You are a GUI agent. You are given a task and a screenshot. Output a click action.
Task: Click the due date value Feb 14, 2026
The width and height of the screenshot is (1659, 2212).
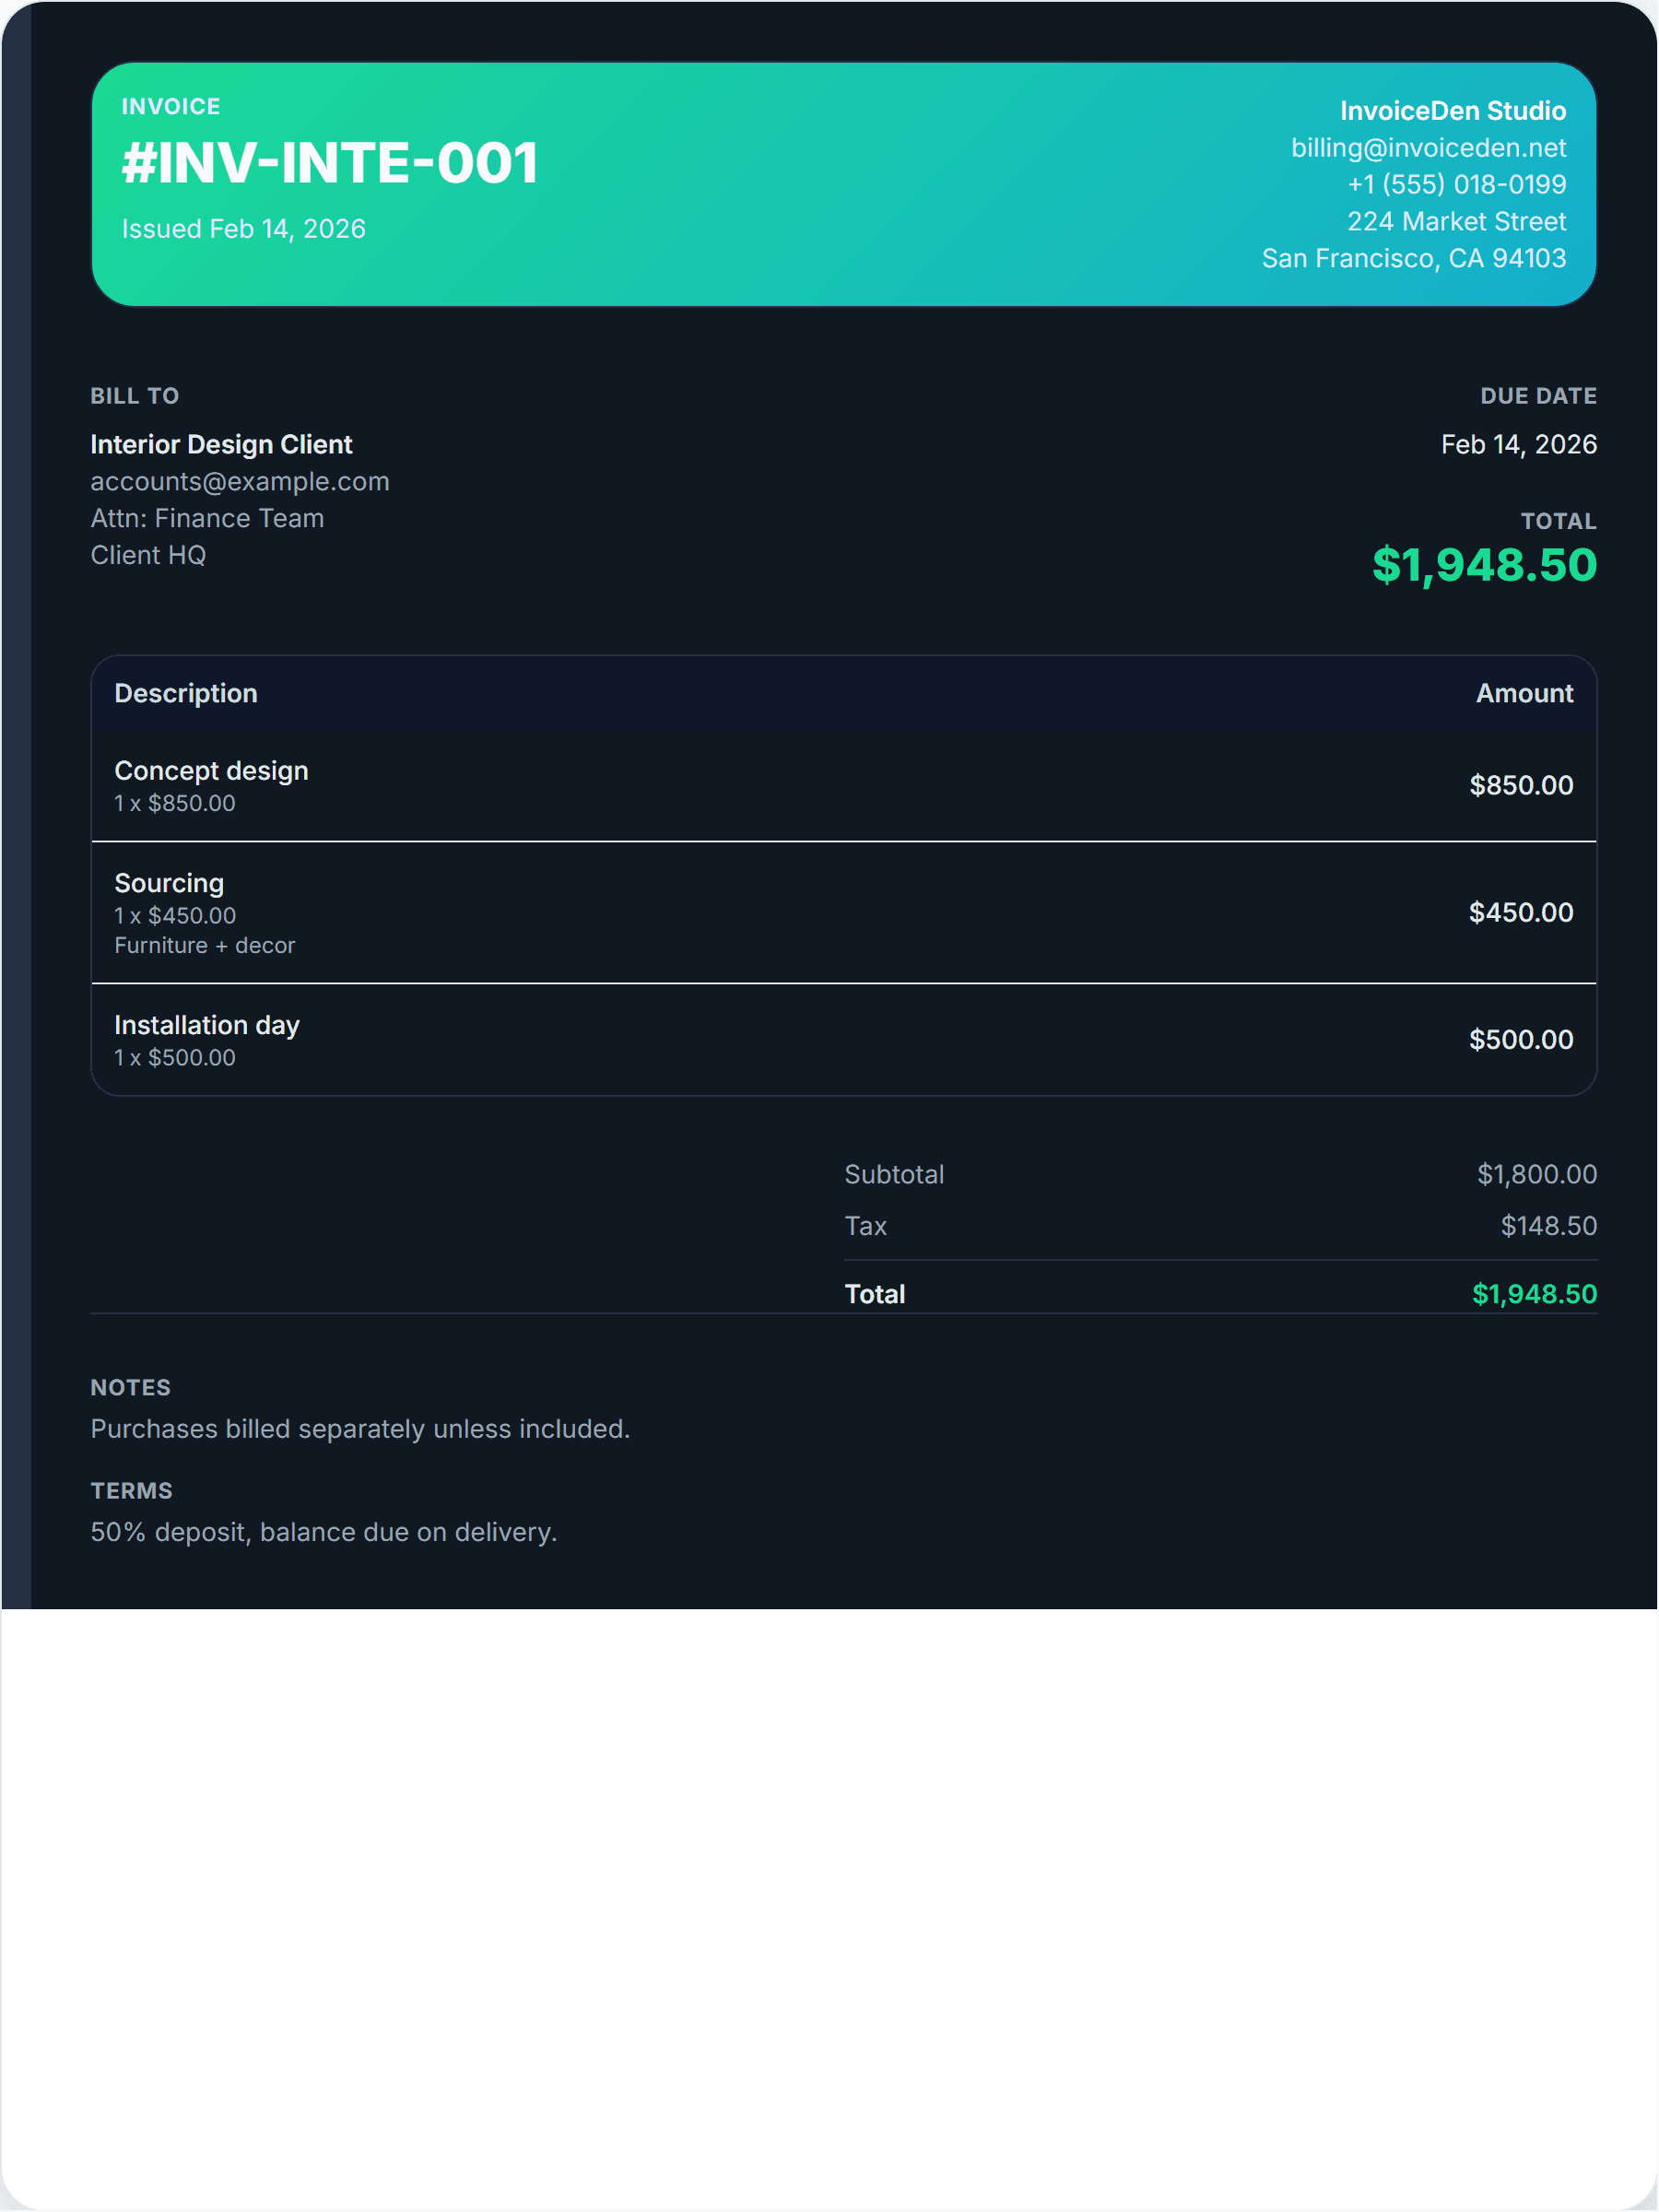click(x=1518, y=444)
